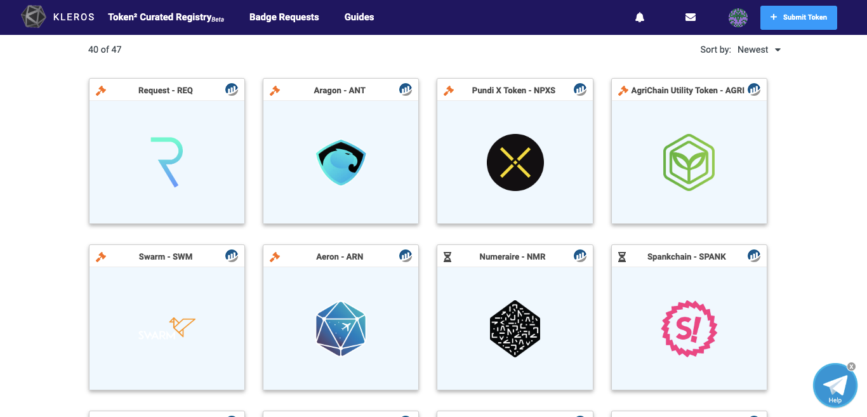The height and width of the screenshot is (417, 867).
Task: Open the email envelope icon
Action: tap(691, 17)
